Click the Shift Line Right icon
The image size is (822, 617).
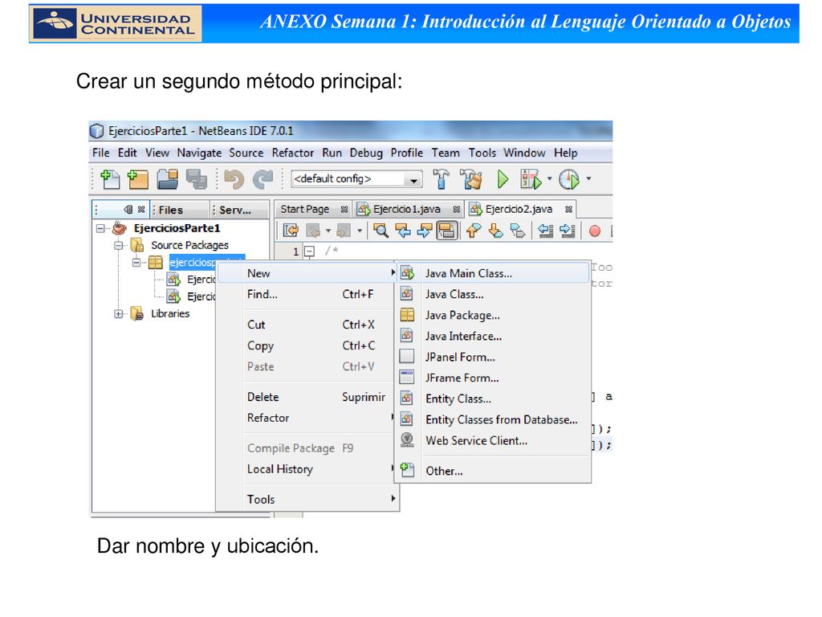pos(568,231)
